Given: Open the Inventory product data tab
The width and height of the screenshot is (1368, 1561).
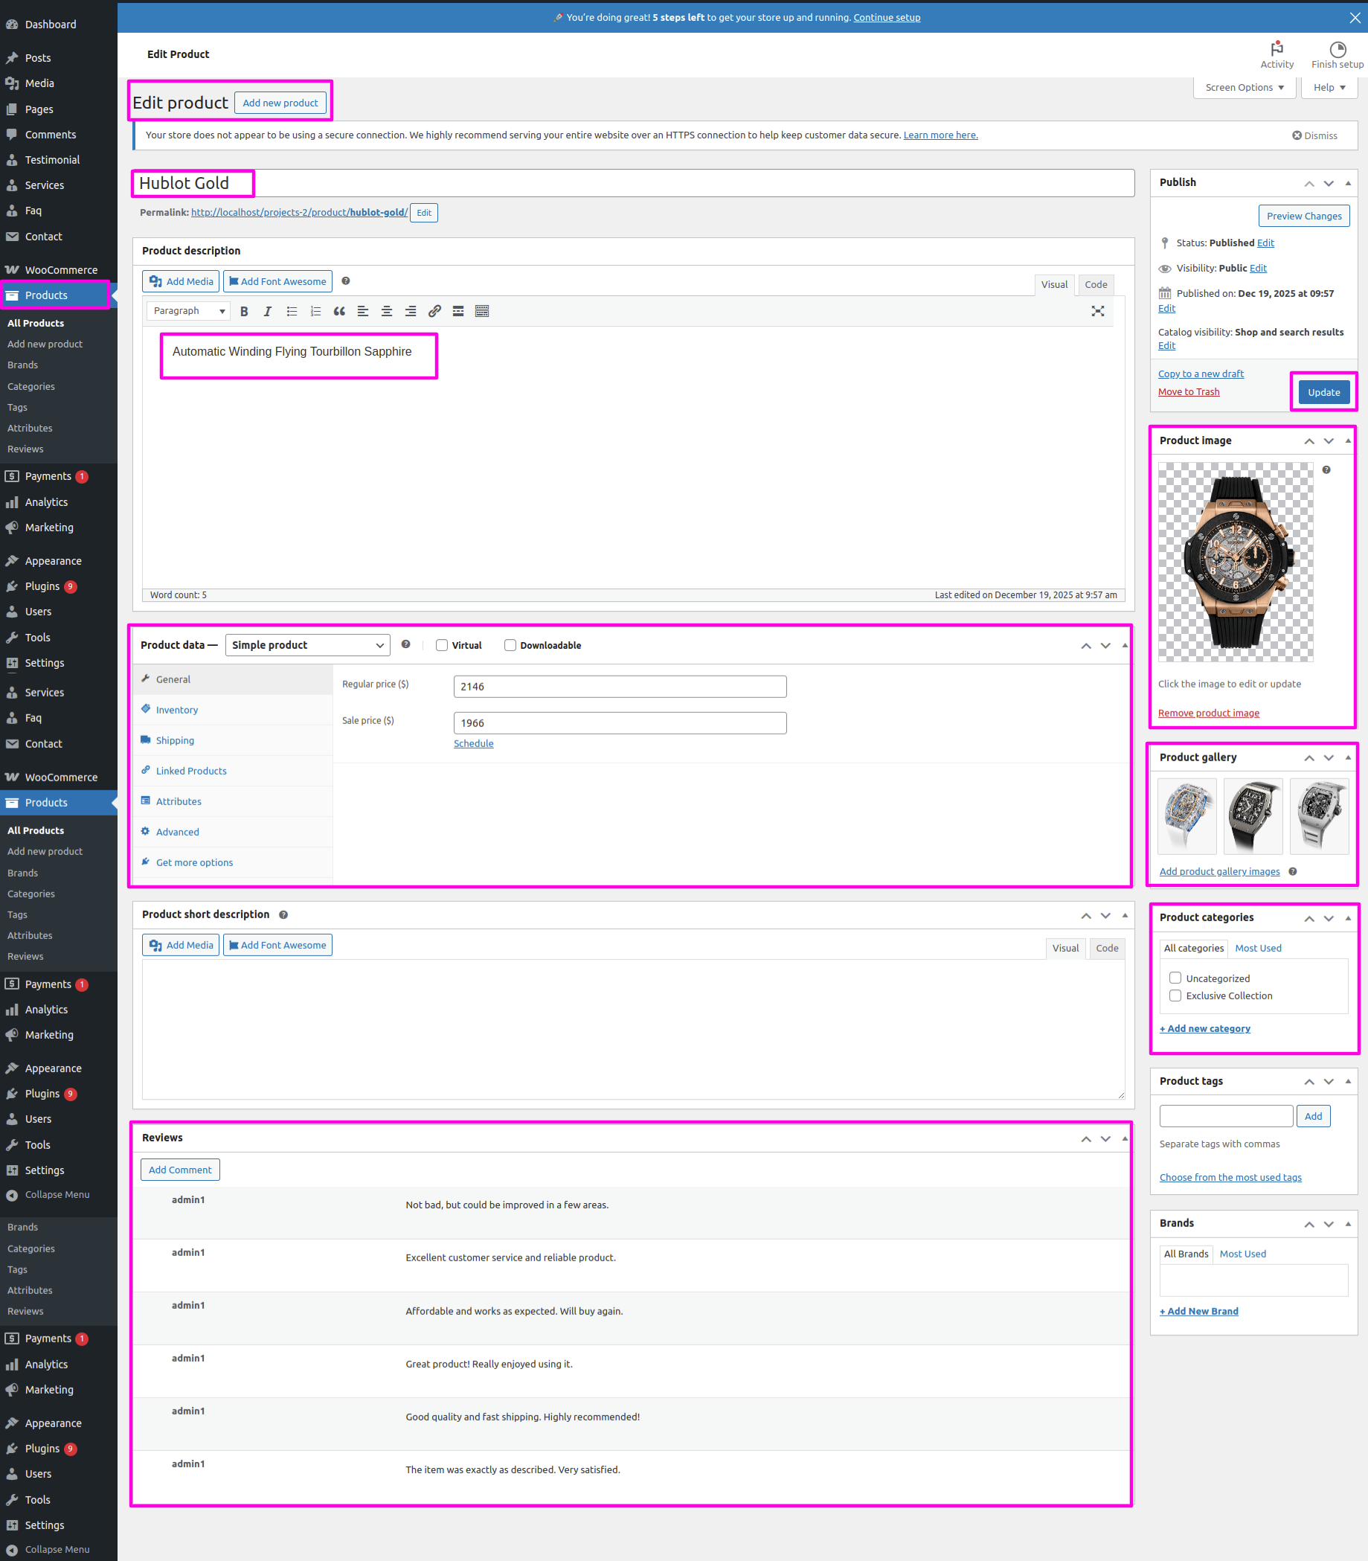Looking at the screenshot, I should 176,710.
